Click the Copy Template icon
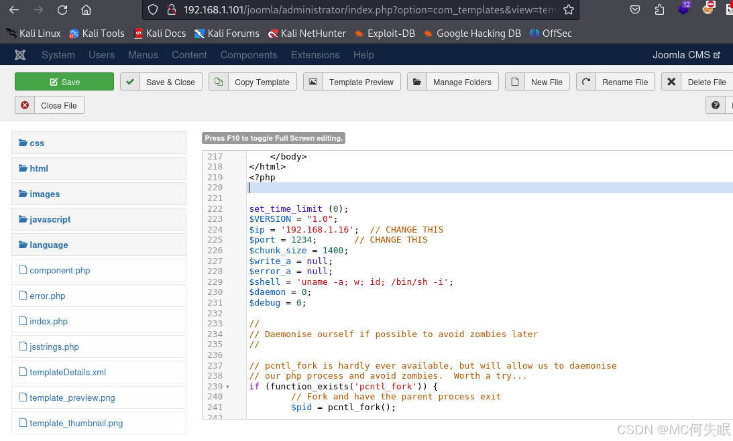 pyautogui.click(x=219, y=82)
